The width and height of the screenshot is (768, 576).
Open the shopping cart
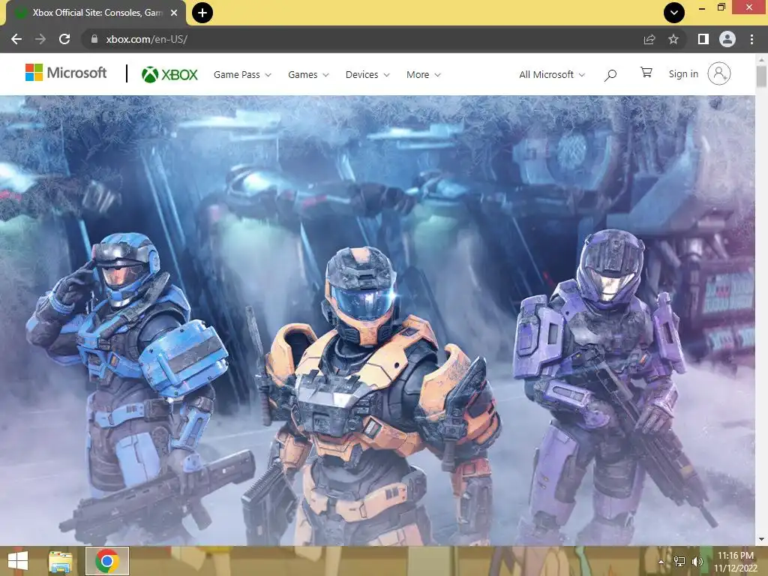click(646, 73)
